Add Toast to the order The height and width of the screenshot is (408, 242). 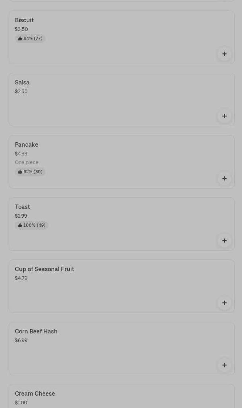pyautogui.click(x=224, y=241)
